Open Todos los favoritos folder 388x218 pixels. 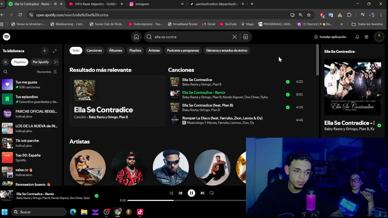(367, 24)
